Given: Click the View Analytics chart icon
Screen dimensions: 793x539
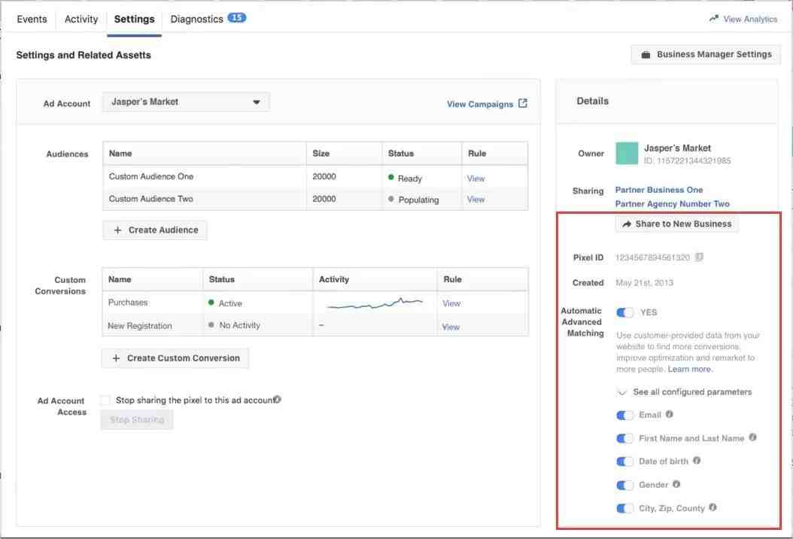Looking at the screenshot, I should click(713, 19).
